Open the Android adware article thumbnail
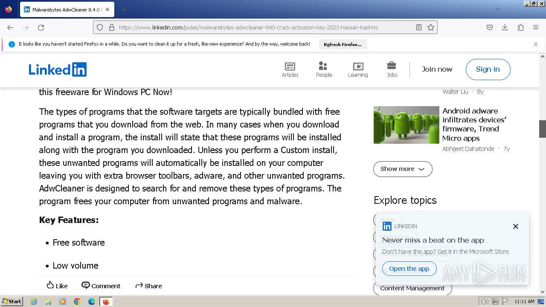Screen dimensions: 546x307 406,125
